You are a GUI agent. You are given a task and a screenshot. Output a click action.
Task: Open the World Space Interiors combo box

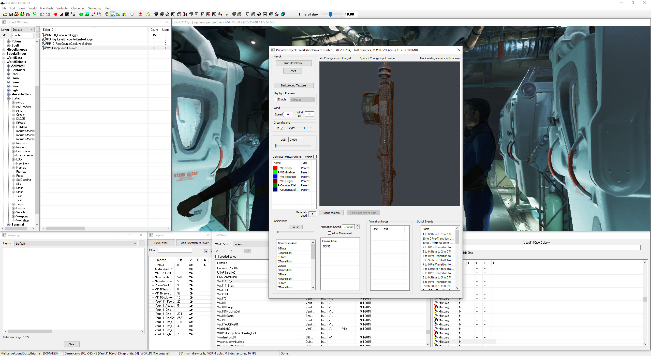250,244
